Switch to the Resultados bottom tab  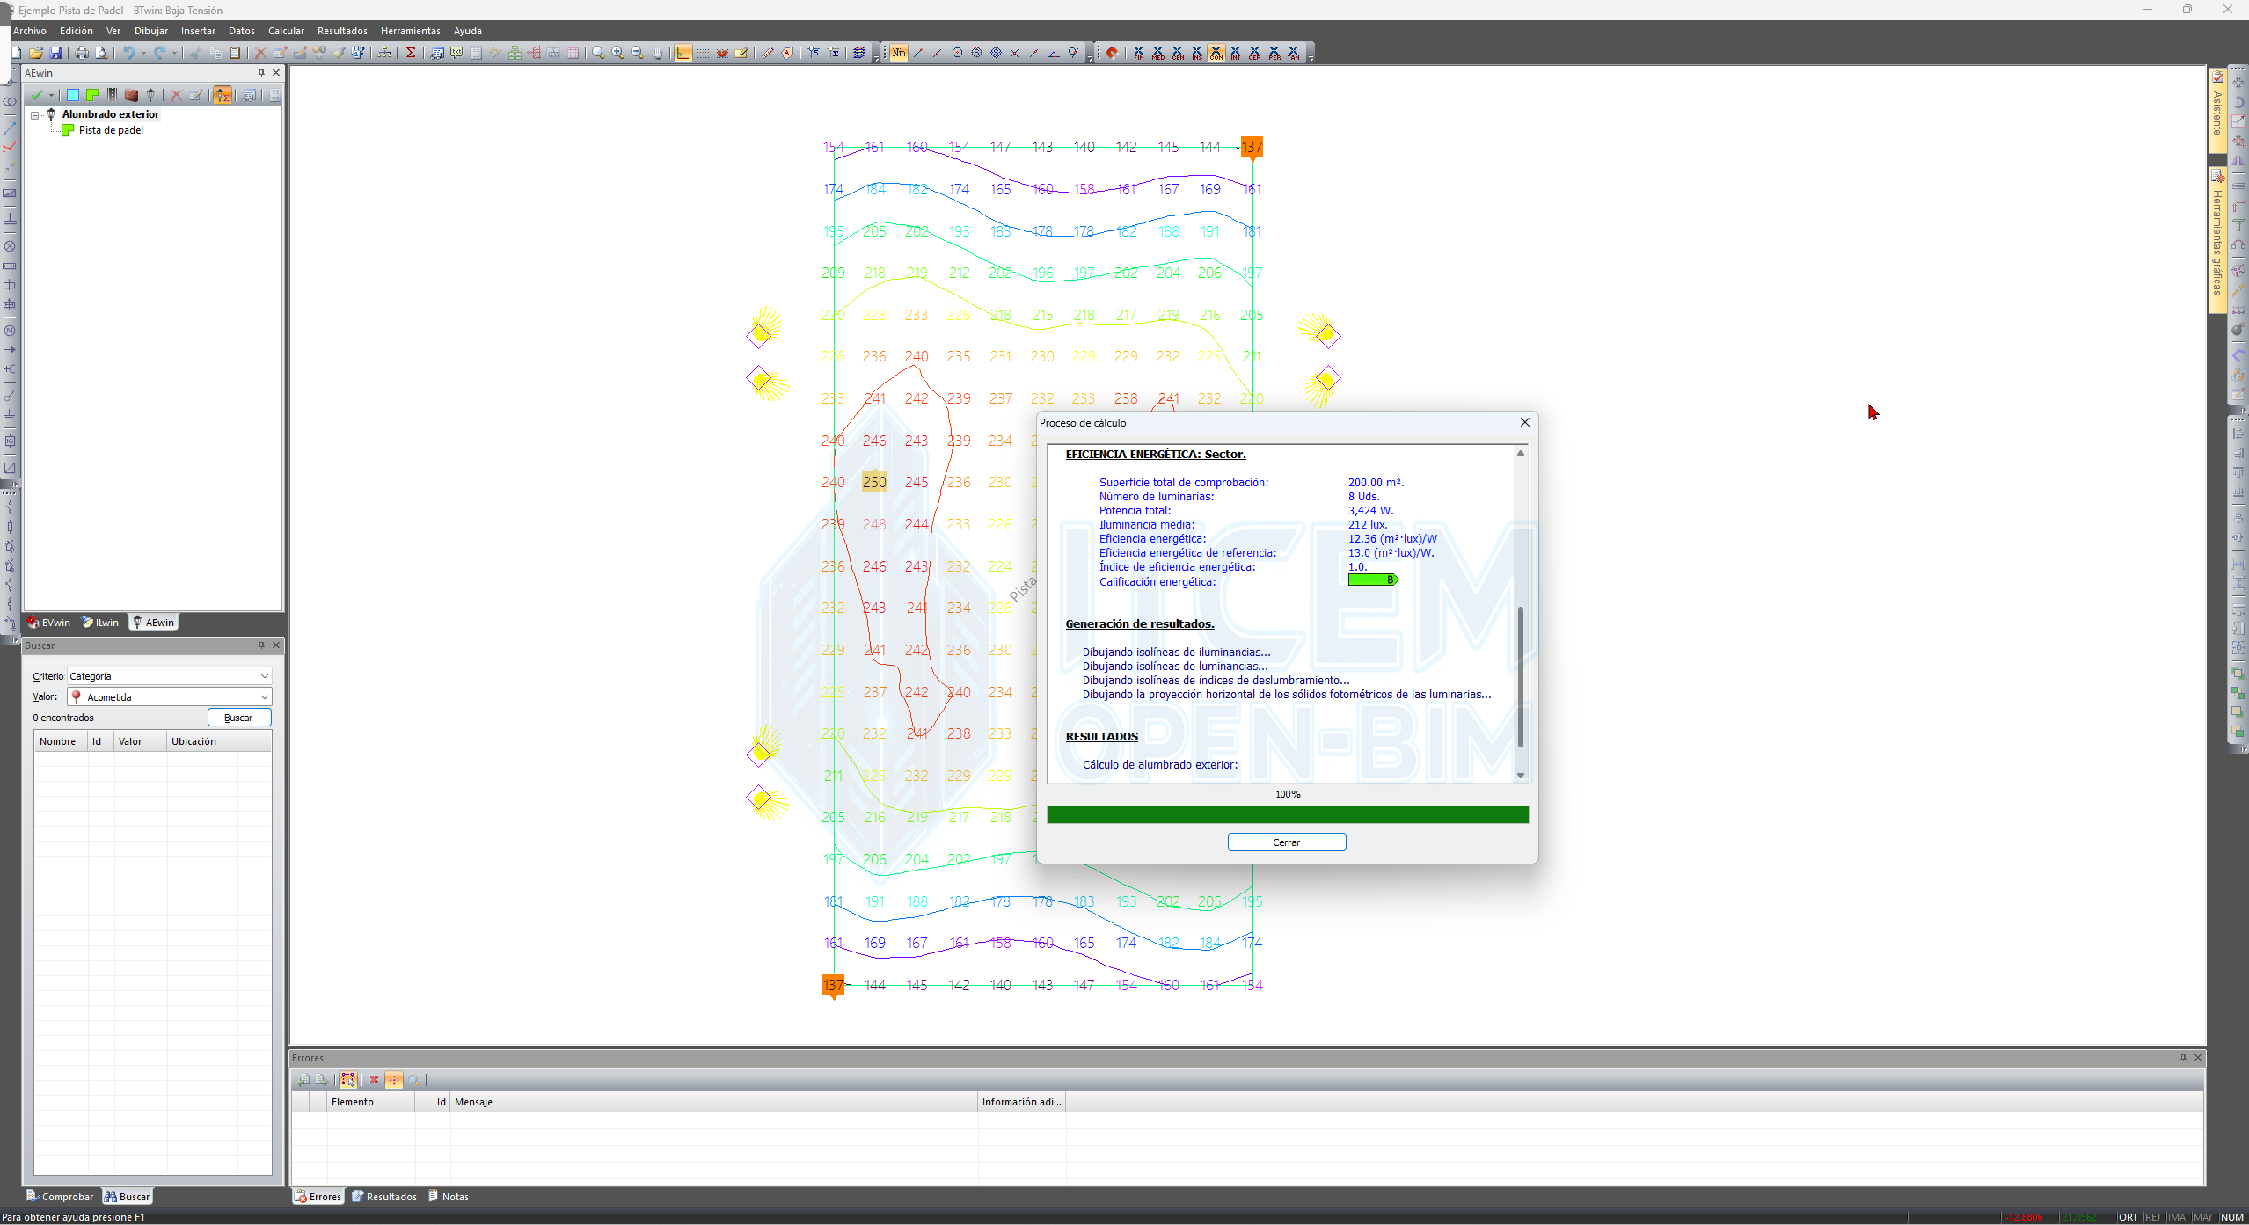pyautogui.click(x=384, y=1197)
